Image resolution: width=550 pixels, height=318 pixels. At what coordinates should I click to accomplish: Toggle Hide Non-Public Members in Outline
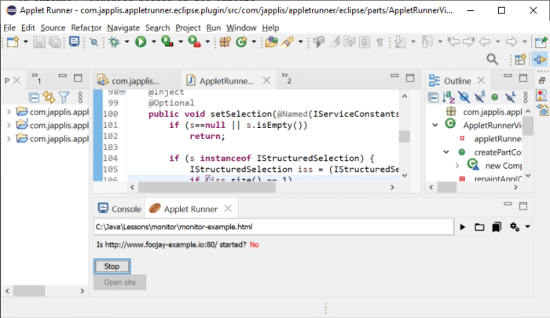(x=494, y=97)
